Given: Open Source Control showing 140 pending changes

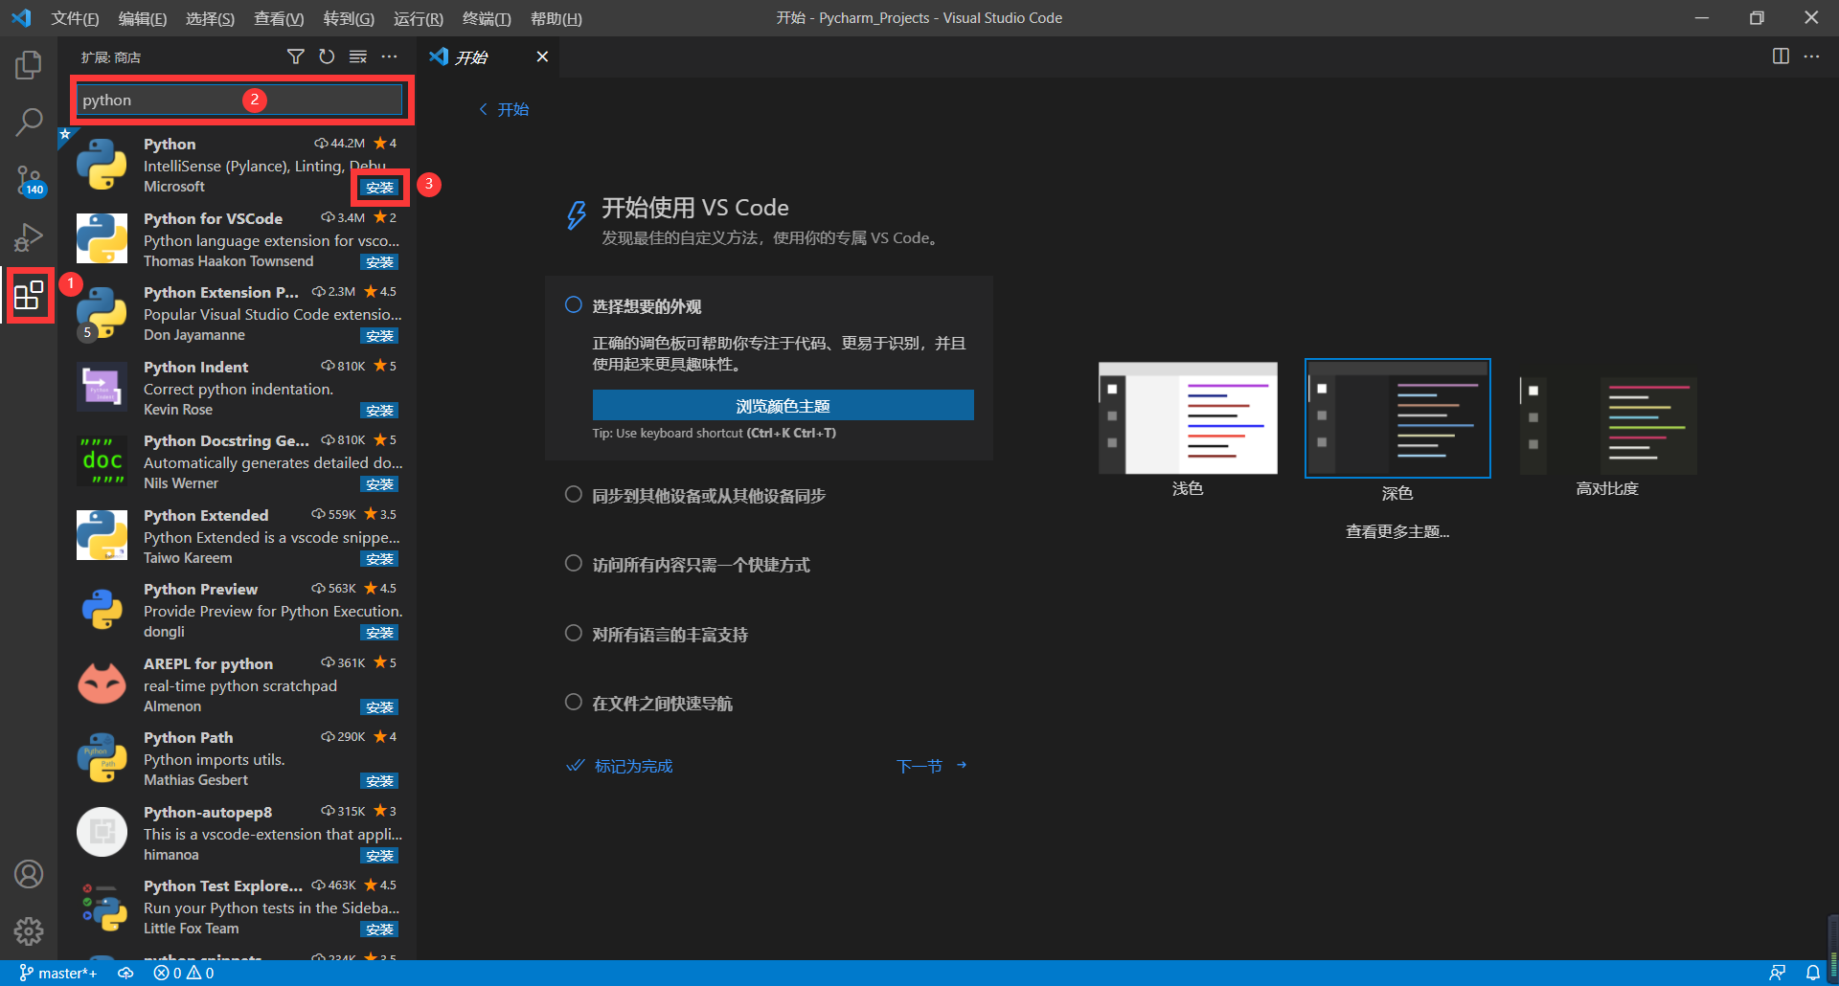Looking at the screenshot, I should [x=29, y=180].
